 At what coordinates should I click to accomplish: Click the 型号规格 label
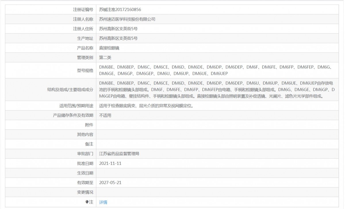(x=85, y=70)
